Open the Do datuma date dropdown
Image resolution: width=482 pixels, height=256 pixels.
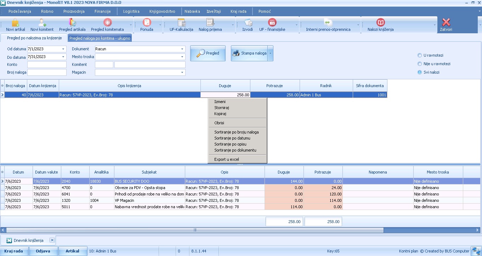pos(63,57)
